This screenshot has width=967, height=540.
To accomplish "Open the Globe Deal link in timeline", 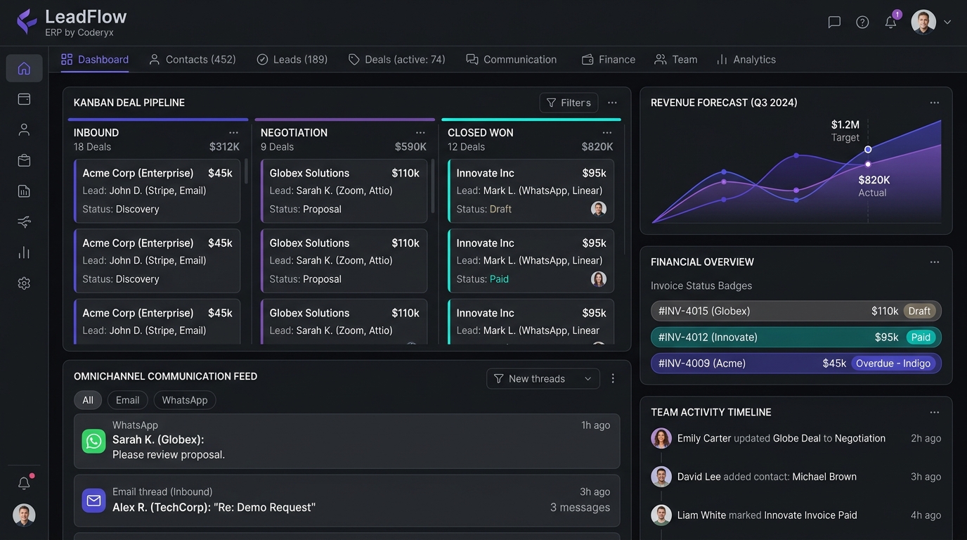I will (x=797, y=438).
